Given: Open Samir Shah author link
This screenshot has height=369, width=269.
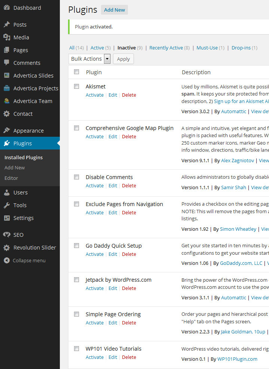Looking at the screenshot, I should click(x=233, y=188).
